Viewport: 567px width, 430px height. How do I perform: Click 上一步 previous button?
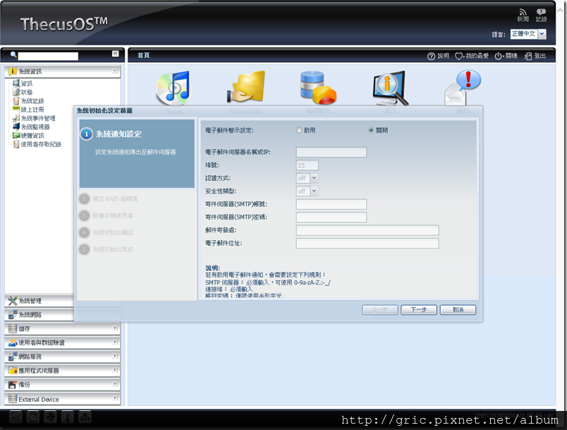[379, 310]
